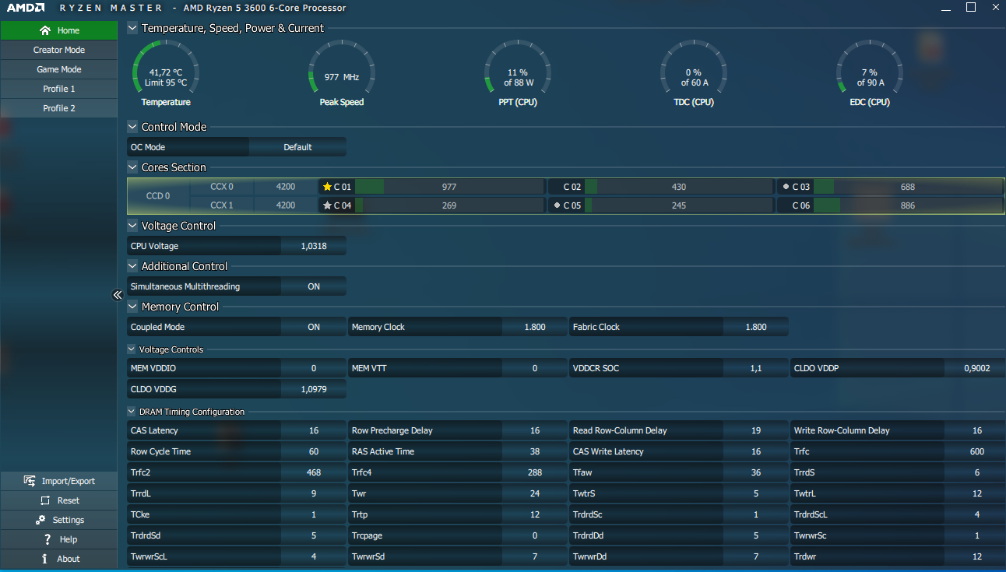1006x572 pixels.
Task: Switch to Game Mode profile
Action: pos(58,69)
